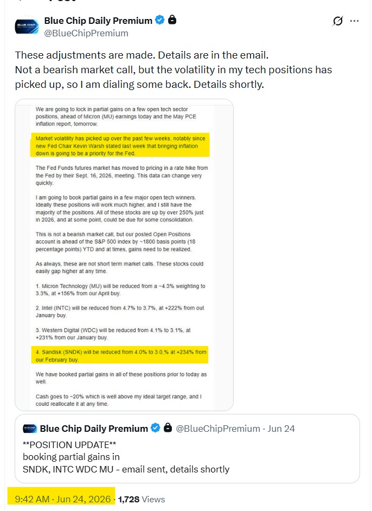The height and width of the screenshot is (511, 372).
Task: Click the verified badge beside the top author name
Action: coord(159,20)
